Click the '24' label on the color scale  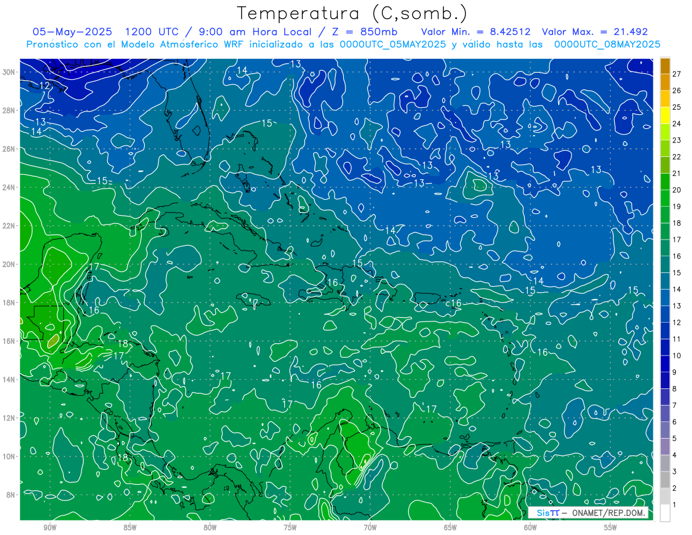677,124
